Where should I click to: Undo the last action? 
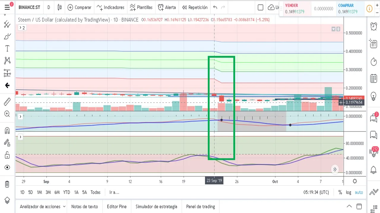(215, 7)
